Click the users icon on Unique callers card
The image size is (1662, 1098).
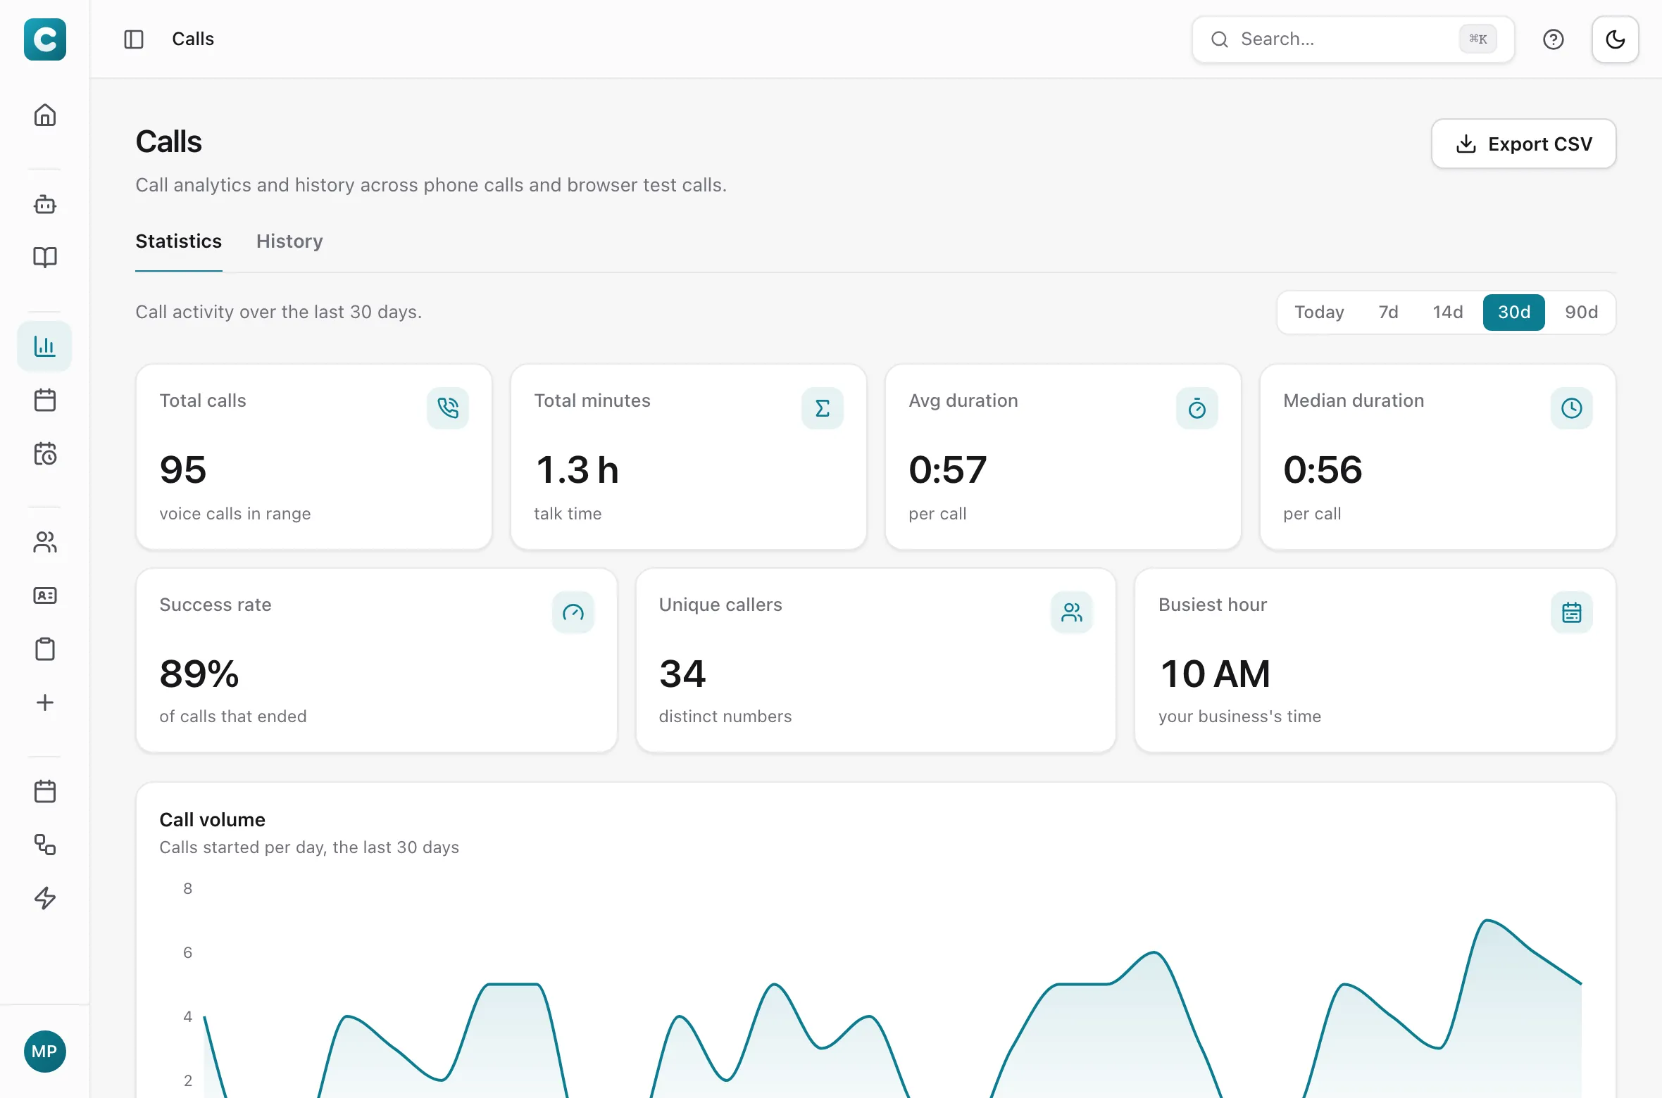coord(1072,612)
